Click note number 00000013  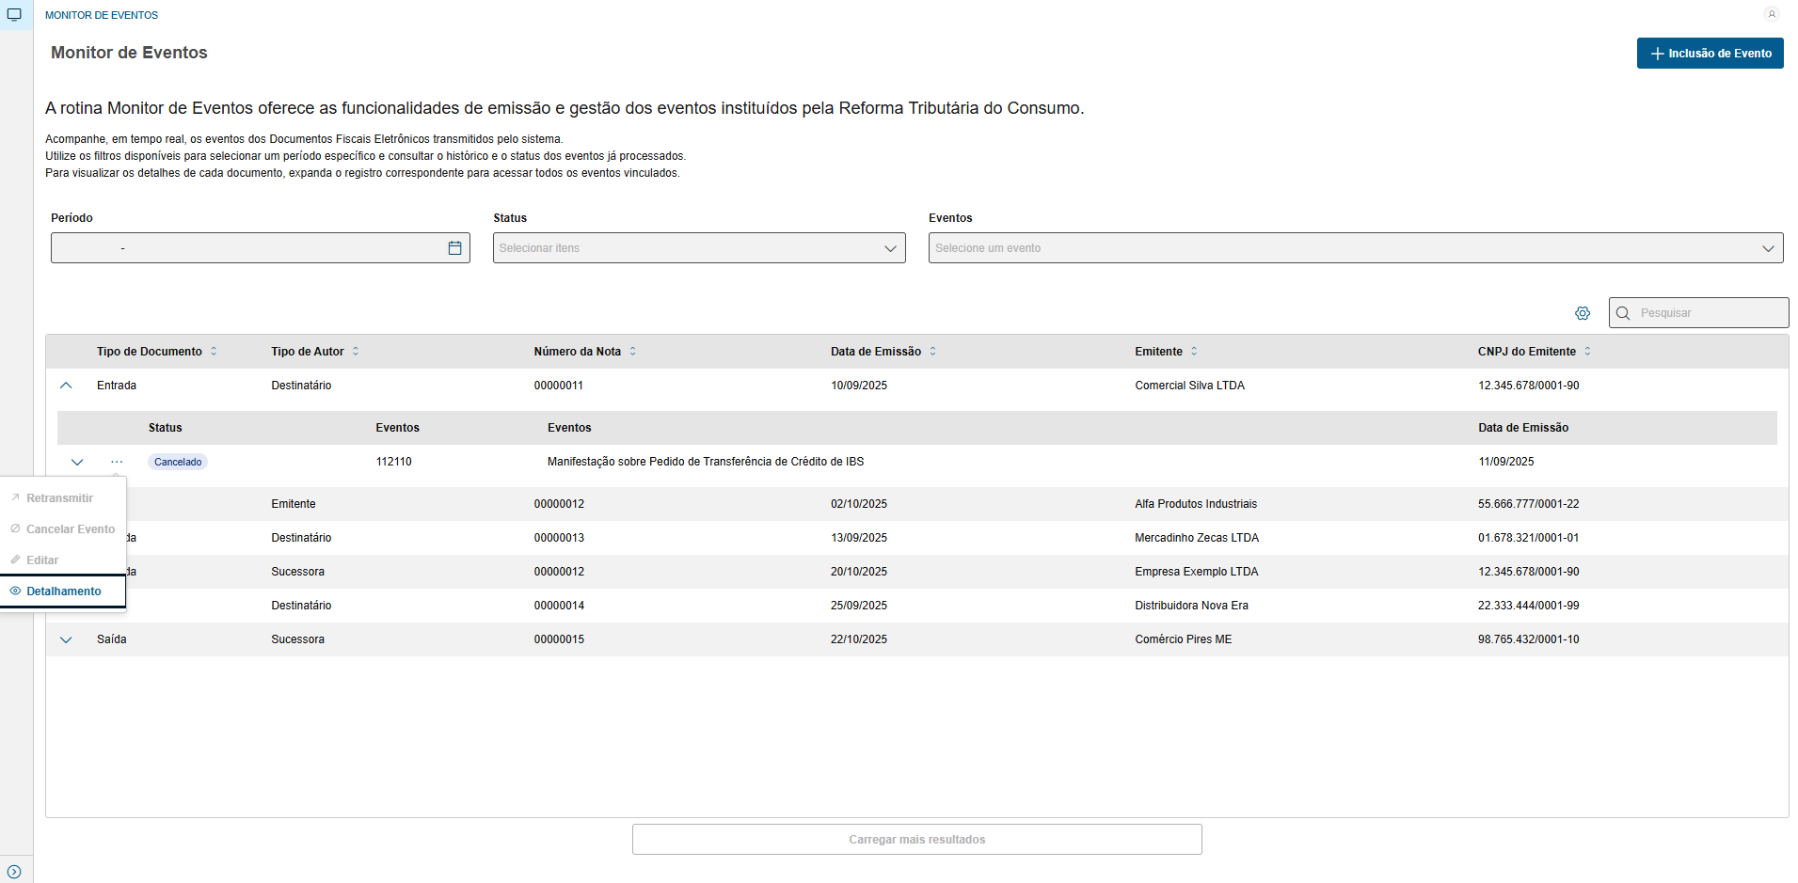[559, 538]
